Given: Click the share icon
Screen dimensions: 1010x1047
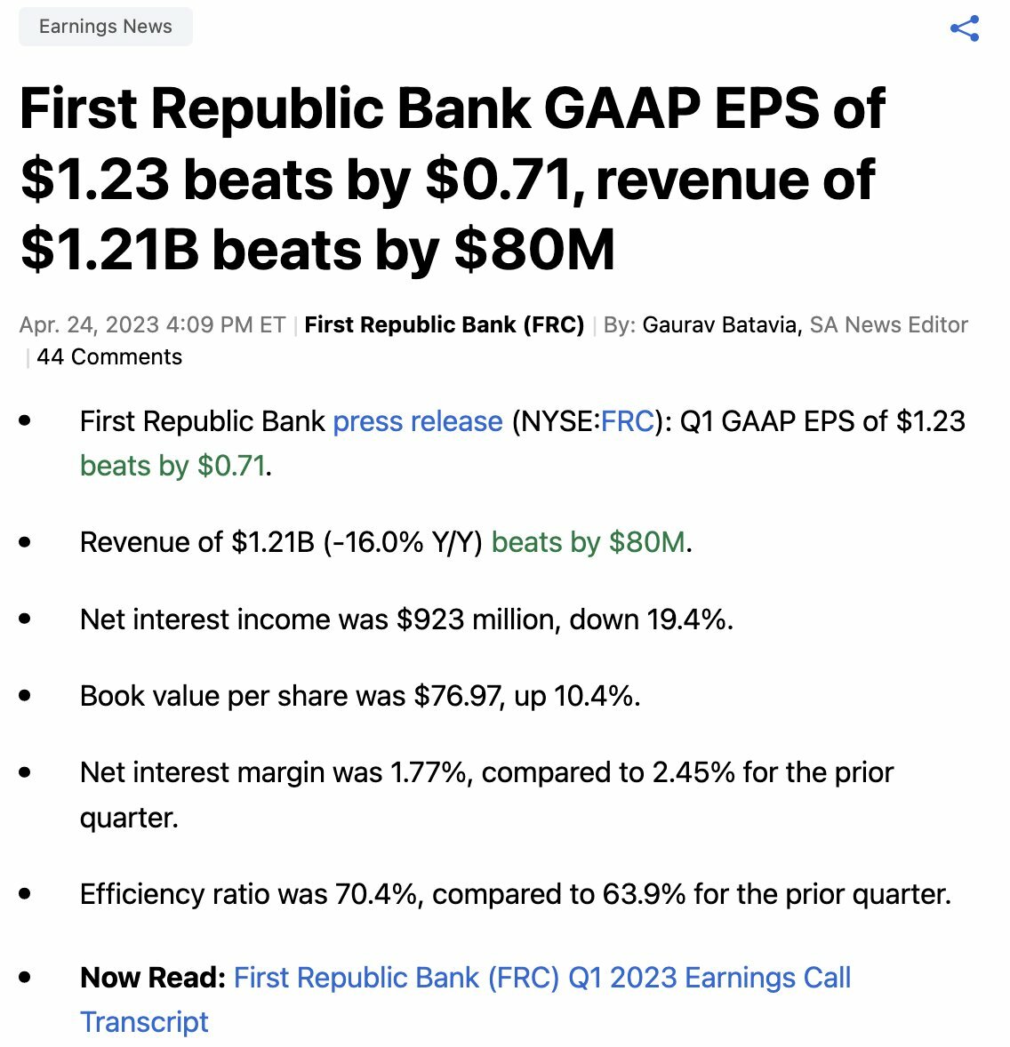Looking at the screenshot, I should coord(964,28).
